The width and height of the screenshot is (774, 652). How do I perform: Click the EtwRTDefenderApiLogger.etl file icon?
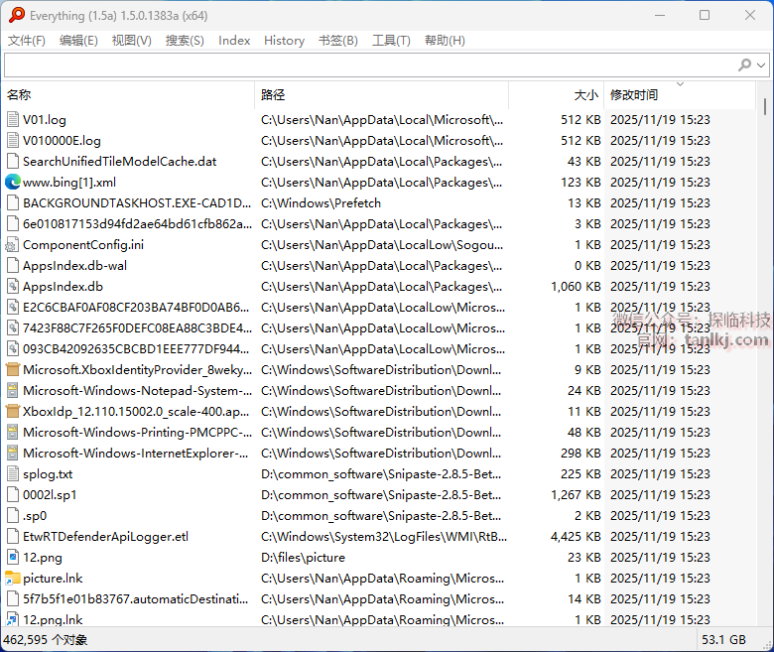(x=13, y=537)
